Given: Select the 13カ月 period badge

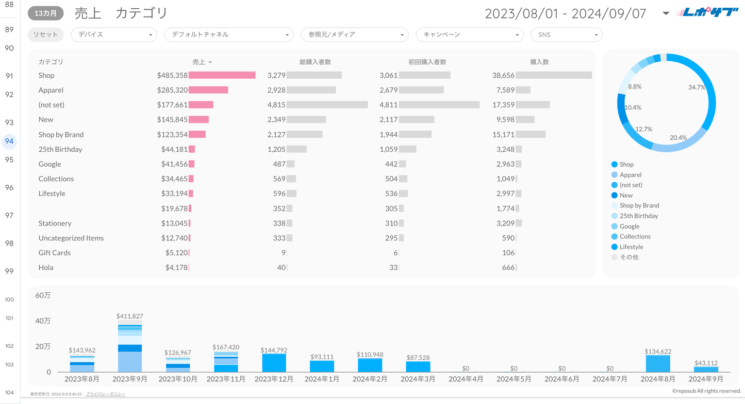Looking at the screenshot, I should click(x=45, y=13).
